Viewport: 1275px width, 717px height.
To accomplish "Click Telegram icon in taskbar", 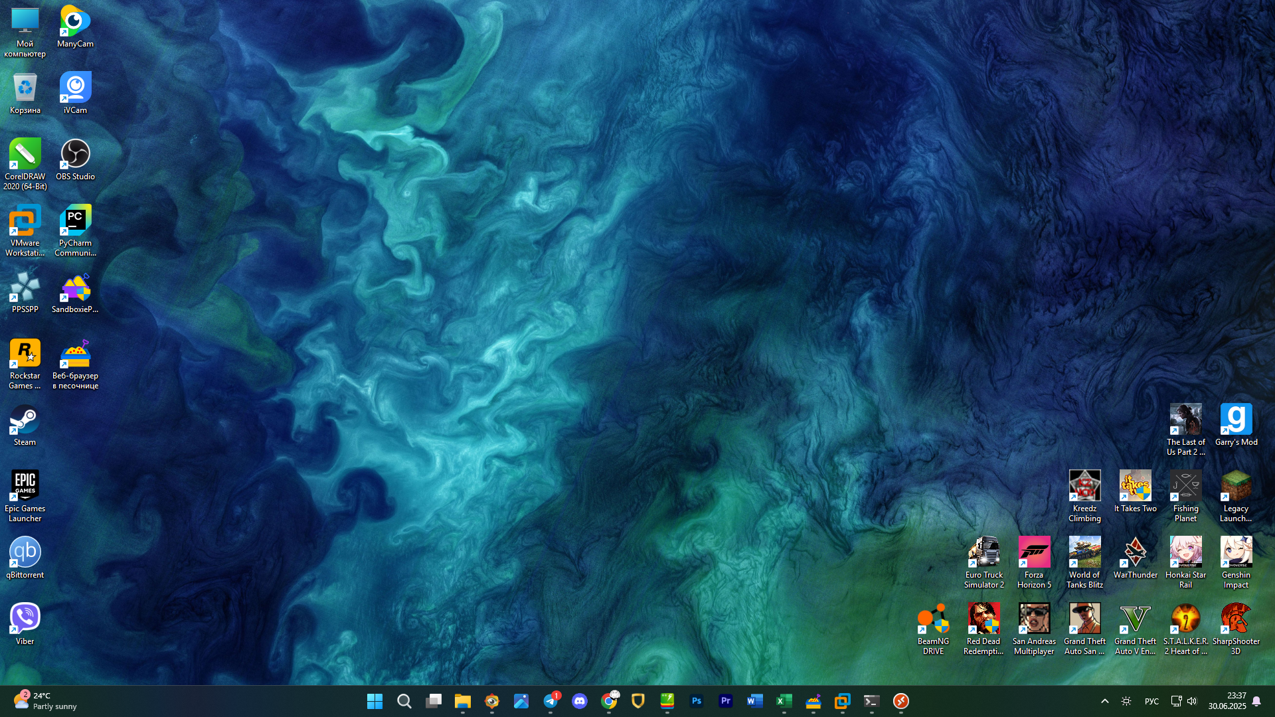I will 551,701.
